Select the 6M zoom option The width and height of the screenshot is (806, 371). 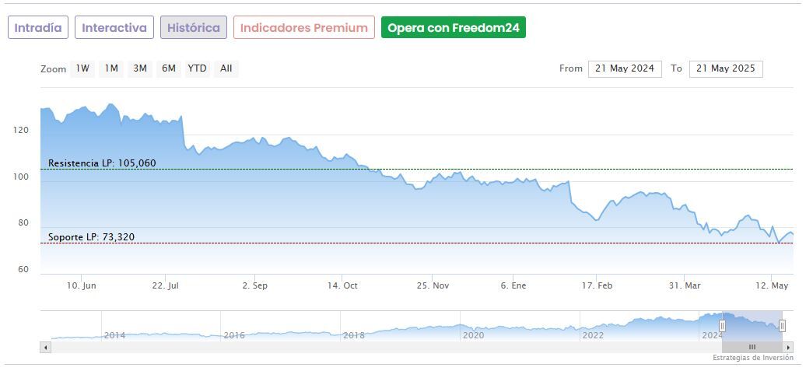169,68
